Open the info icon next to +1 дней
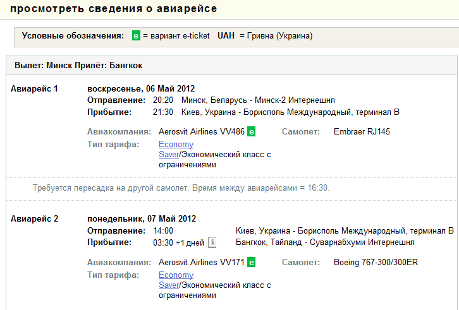Viewport: 459px width, 310px height. [x=212, y=242]
